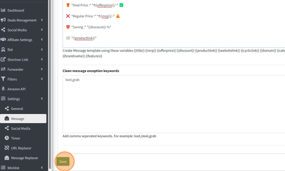Screen dimensions: 285x171
Task: Click the Message Replacer envelope icon
Action: click(7, 158)
